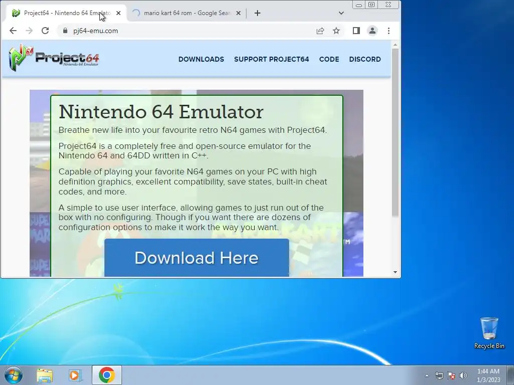Launch Windows Explorer from the taskbar
The image size is (514, 385).
(45, 375)
